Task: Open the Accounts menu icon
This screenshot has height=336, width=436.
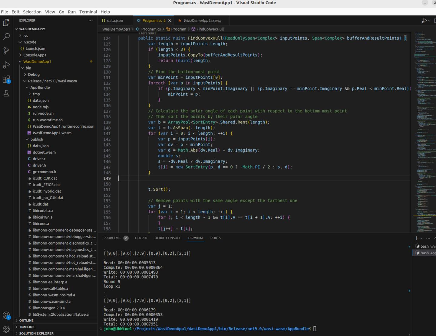Action: point(6,315)
